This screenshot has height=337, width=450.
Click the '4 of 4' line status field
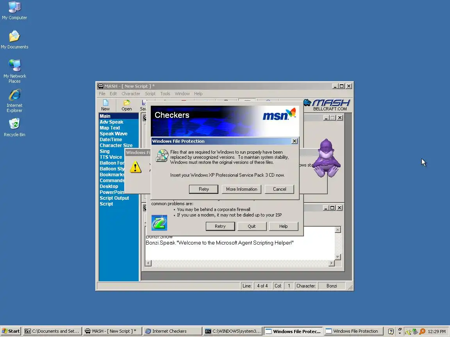pos(262,286)
